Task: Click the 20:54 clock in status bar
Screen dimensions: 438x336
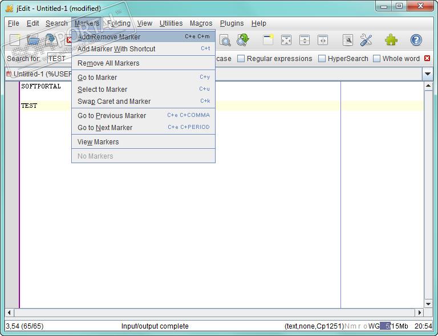Action: tap(423, 326)
